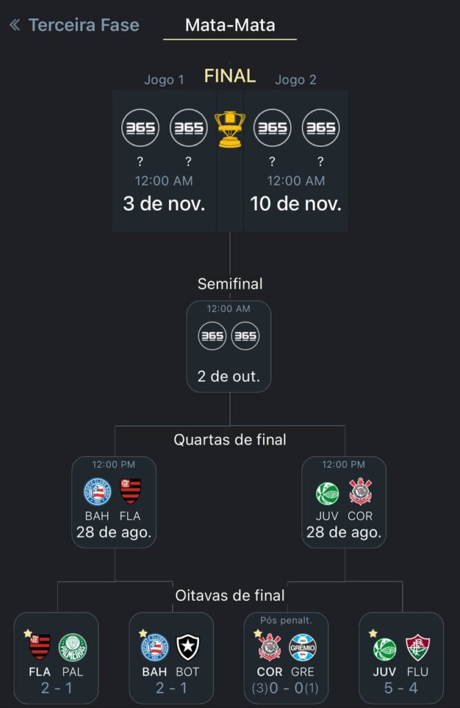
Task: Click the Quartas de final heading
Action: click(230, 440)
